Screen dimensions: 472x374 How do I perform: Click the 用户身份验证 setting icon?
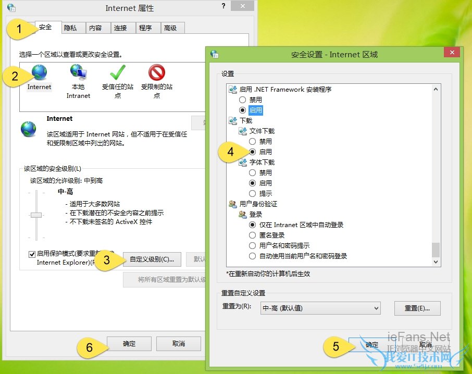(234, 204)
